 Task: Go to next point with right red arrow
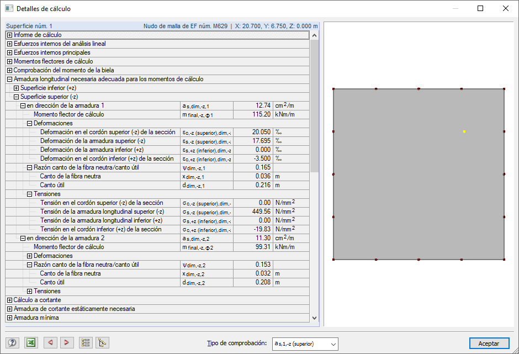[x=66, y=343]
